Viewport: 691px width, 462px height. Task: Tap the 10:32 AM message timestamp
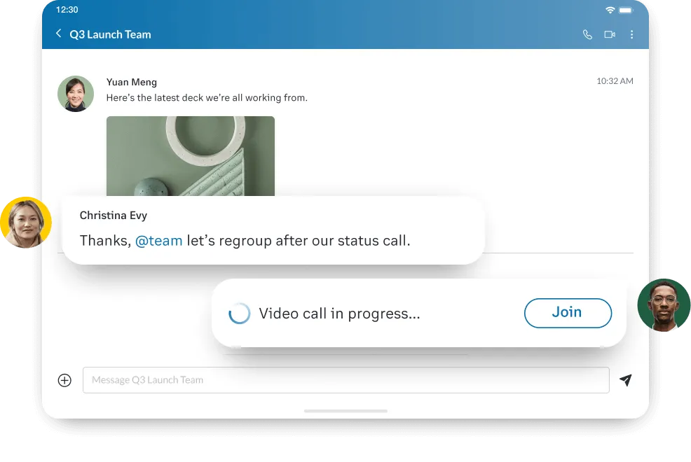point(615,81)
